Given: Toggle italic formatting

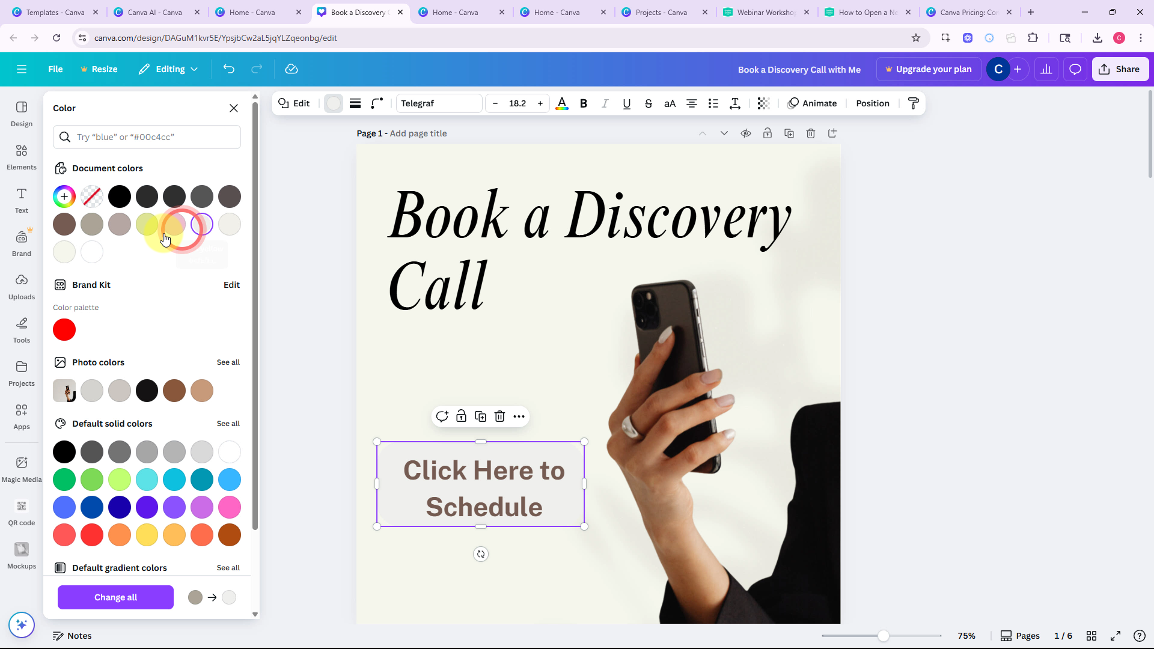Looking at the screenshot, I should tap(605, 103).
